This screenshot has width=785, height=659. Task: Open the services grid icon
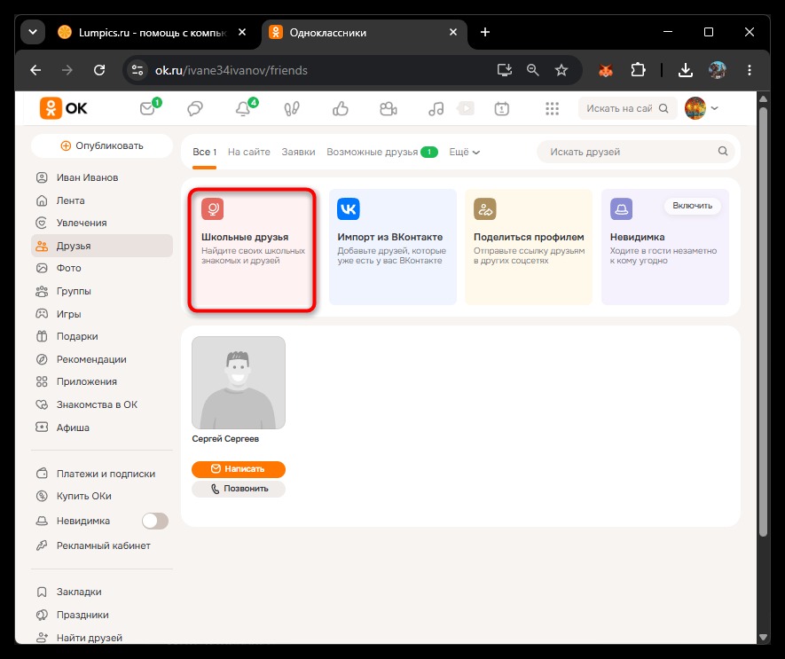(553, 108)
